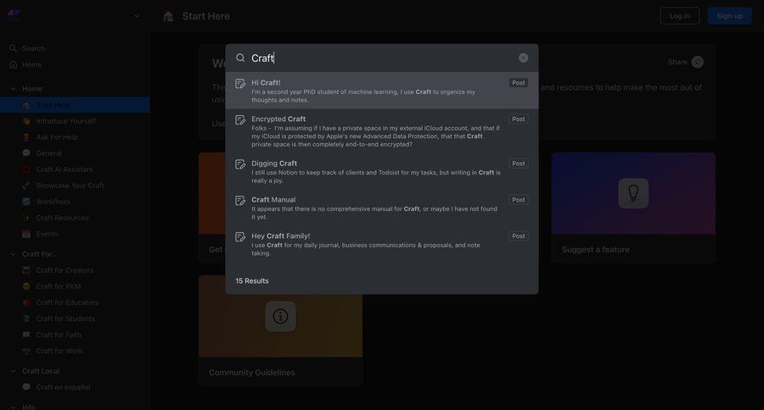Open Craft for Educators space
The height and width of the screenshot is (410, 764).
click(75, 302)
